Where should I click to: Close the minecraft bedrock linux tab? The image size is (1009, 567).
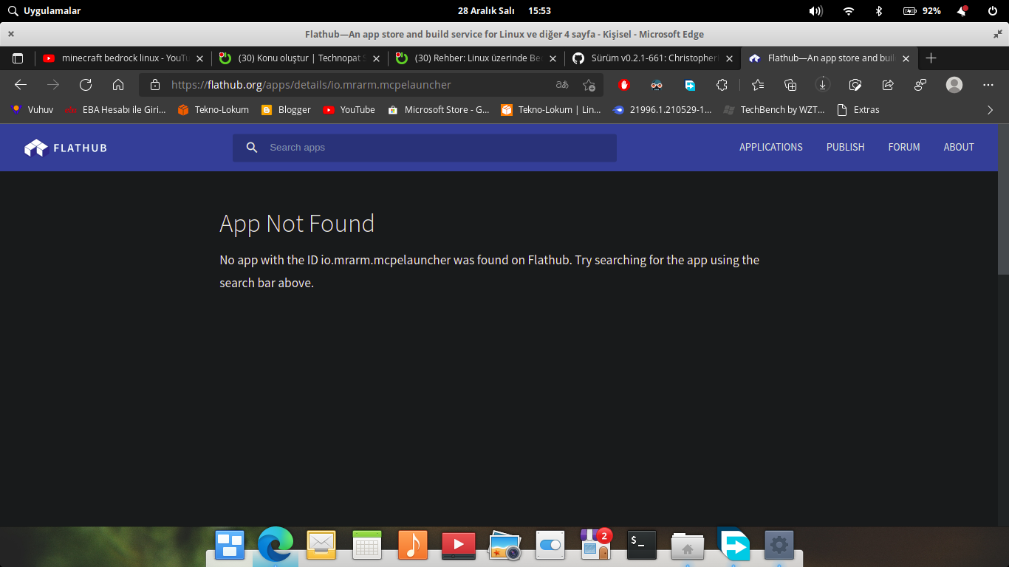pos(199,58)
